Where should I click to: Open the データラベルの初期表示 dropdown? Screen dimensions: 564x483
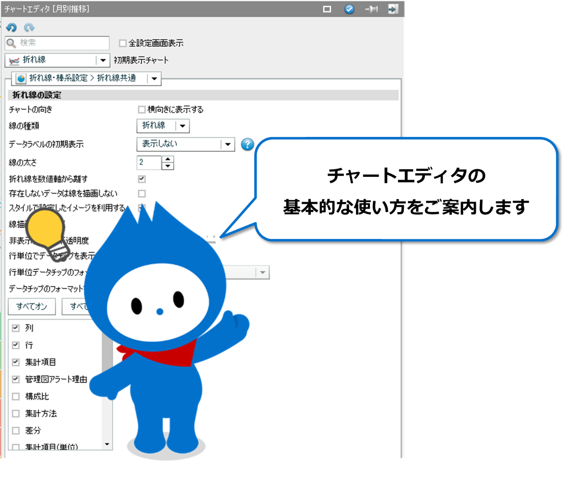(x=227, y=145)
